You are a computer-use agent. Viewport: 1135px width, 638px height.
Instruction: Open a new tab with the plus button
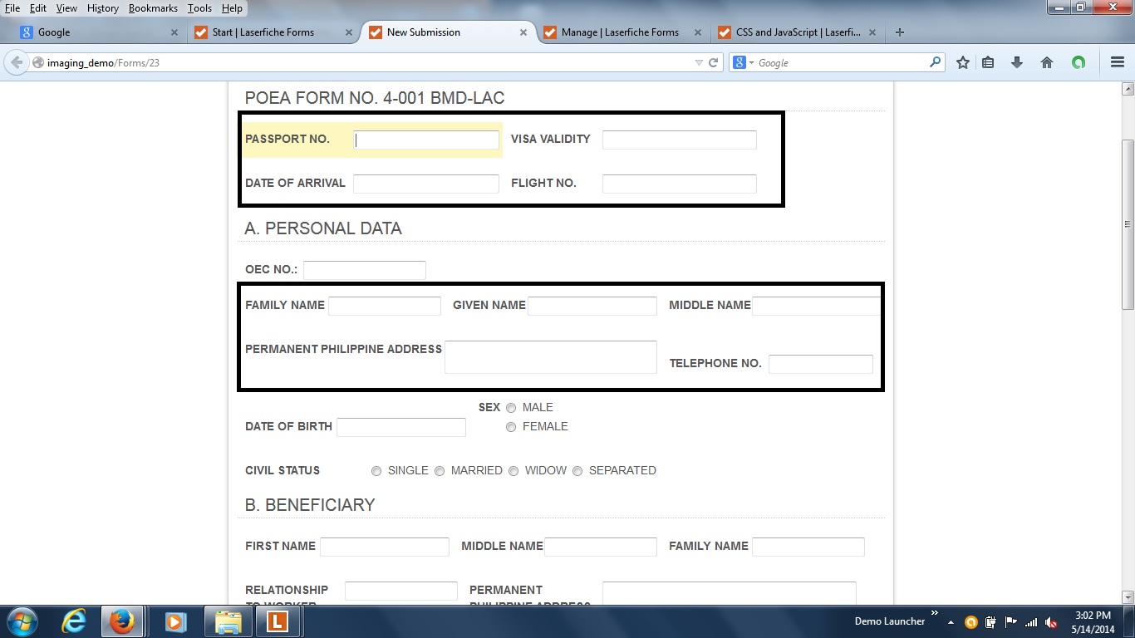[x=899, y=32]
